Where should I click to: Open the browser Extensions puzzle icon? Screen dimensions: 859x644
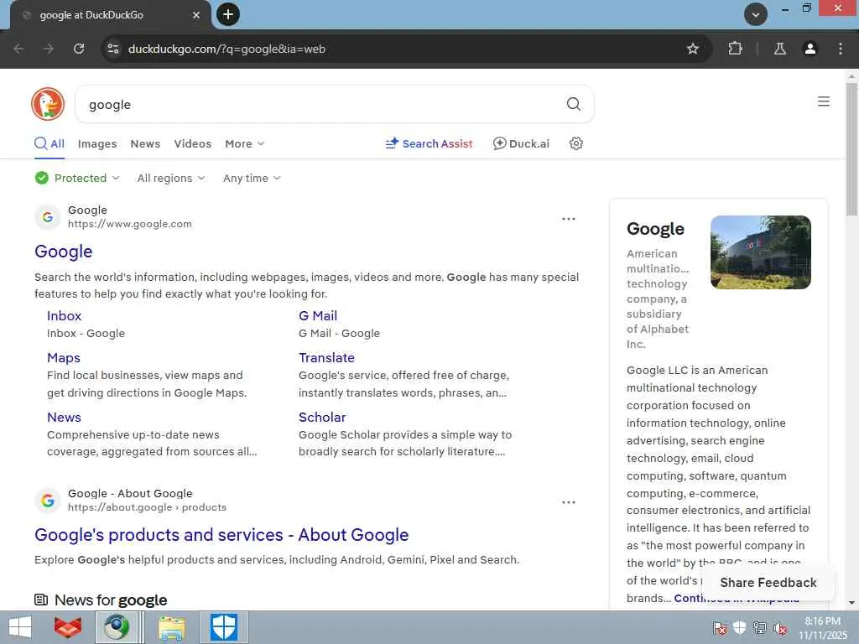tap(735, 49)
